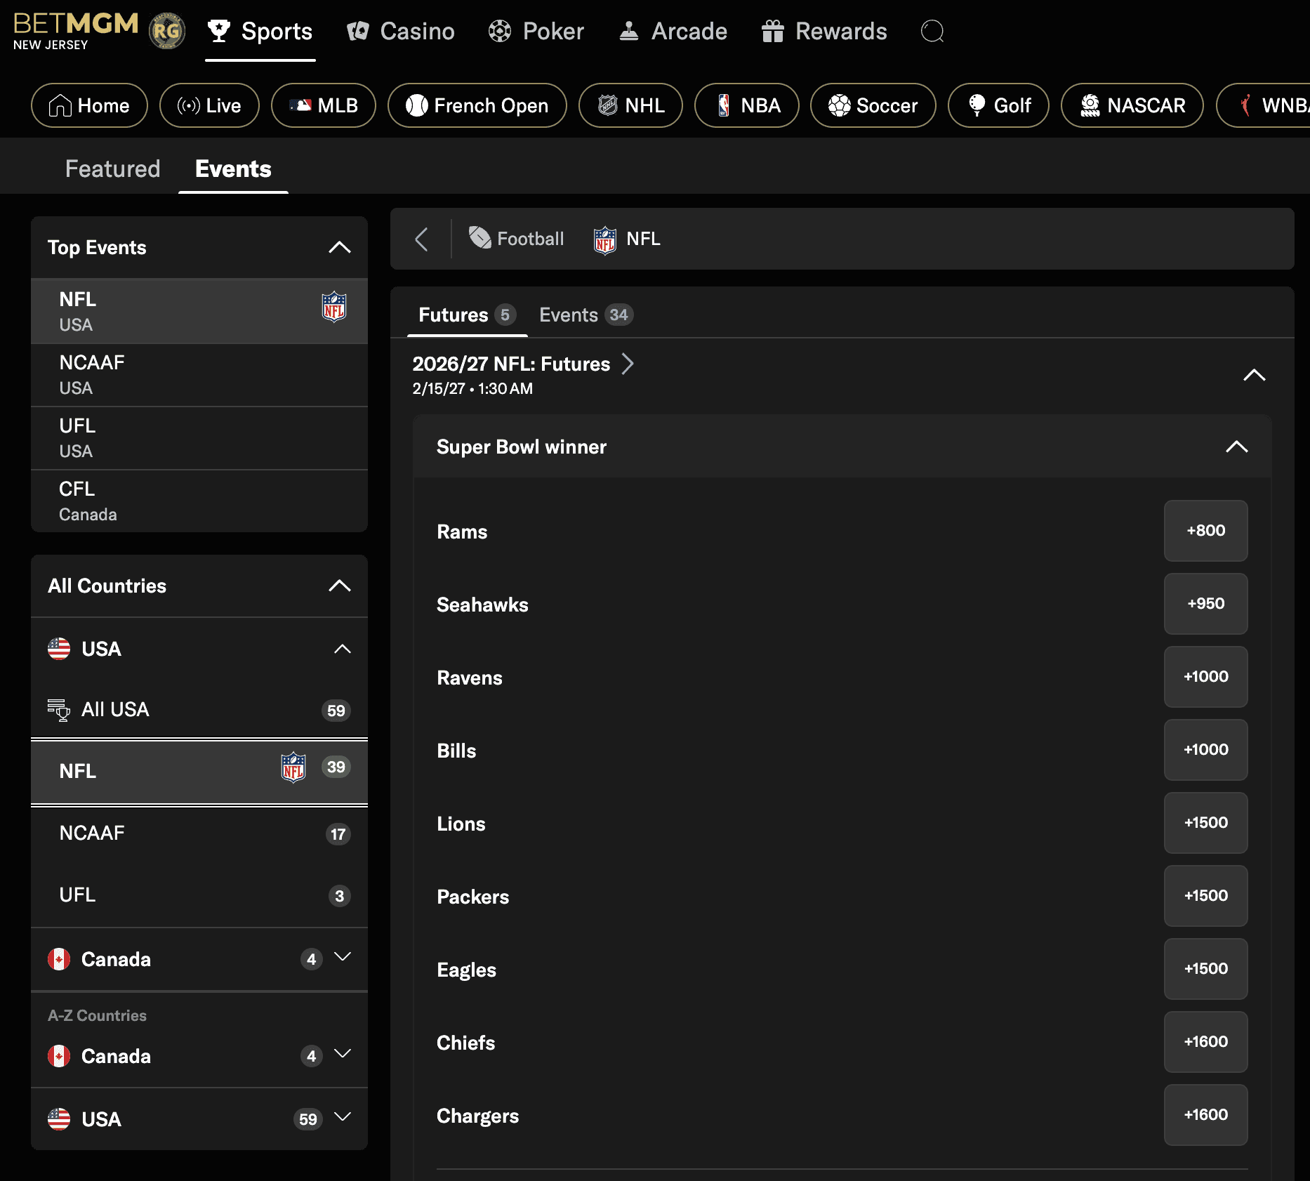Expand USA under A-Z Countries
The width and height of the screenshot is (1310, 1181).
point(343,1116)
